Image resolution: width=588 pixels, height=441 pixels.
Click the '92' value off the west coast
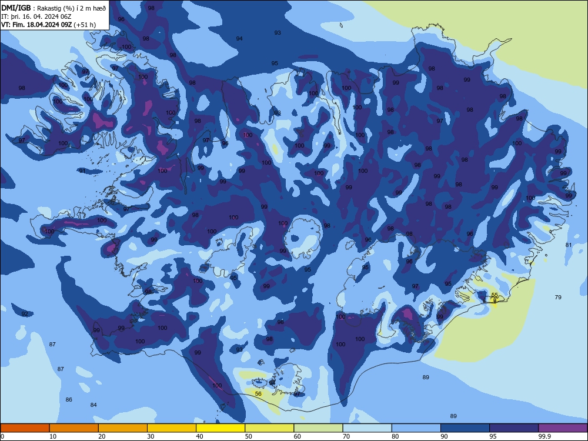[25, 313]
